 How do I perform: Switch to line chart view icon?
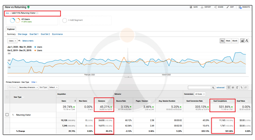pos(242,41)
